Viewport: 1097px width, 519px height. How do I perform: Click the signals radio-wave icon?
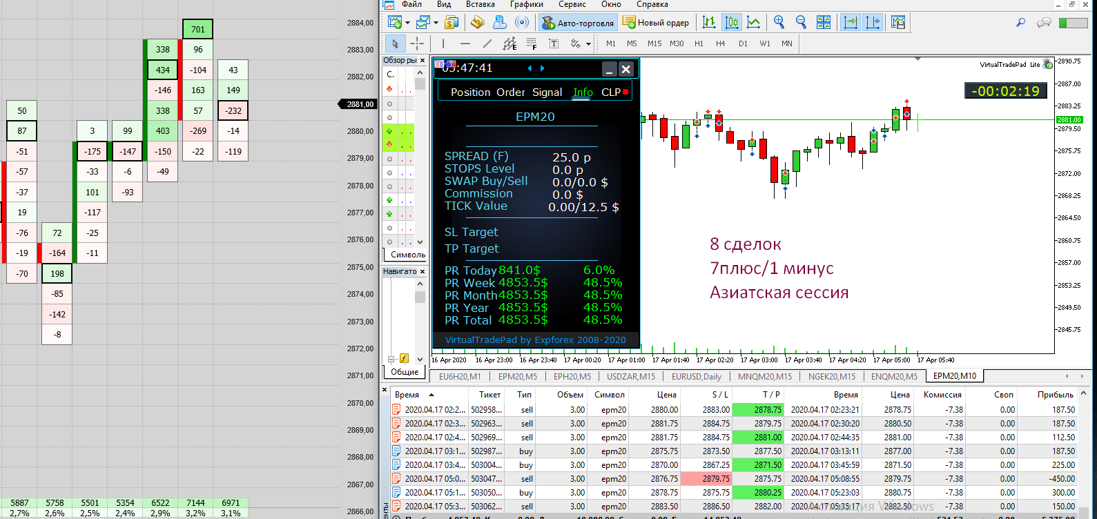tap(522, 23)
